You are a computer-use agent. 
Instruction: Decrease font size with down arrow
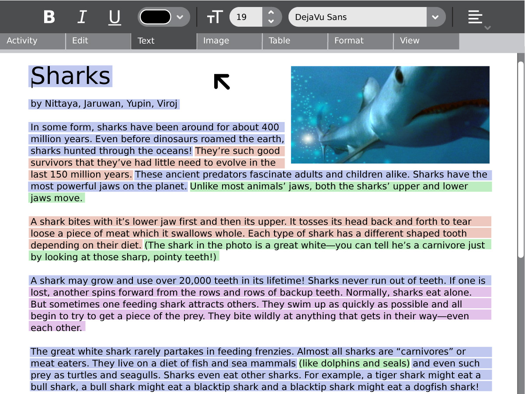click(271, 21)
